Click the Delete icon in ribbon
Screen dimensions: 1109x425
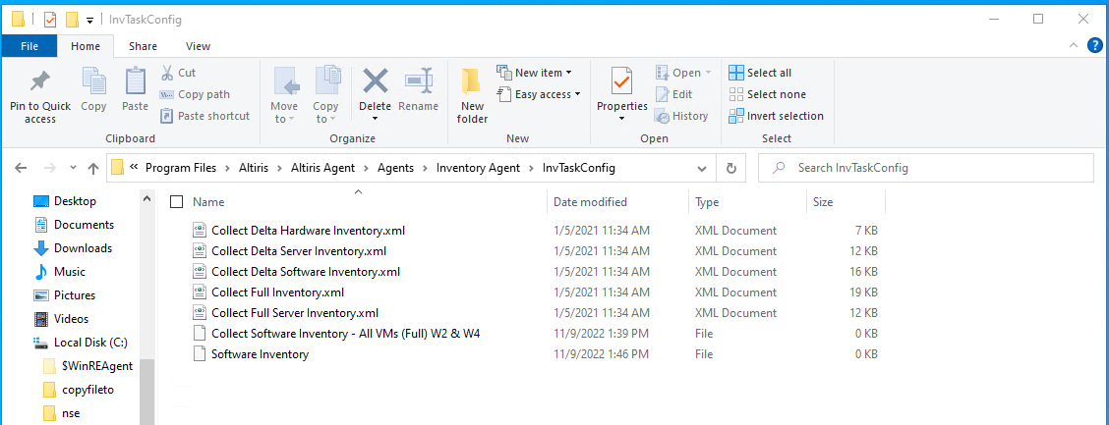(375, 81)
